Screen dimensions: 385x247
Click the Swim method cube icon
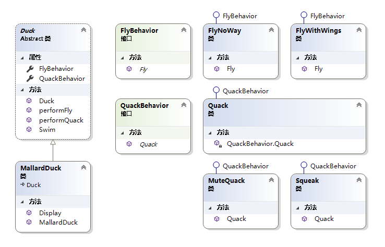[x=30, y=129]
